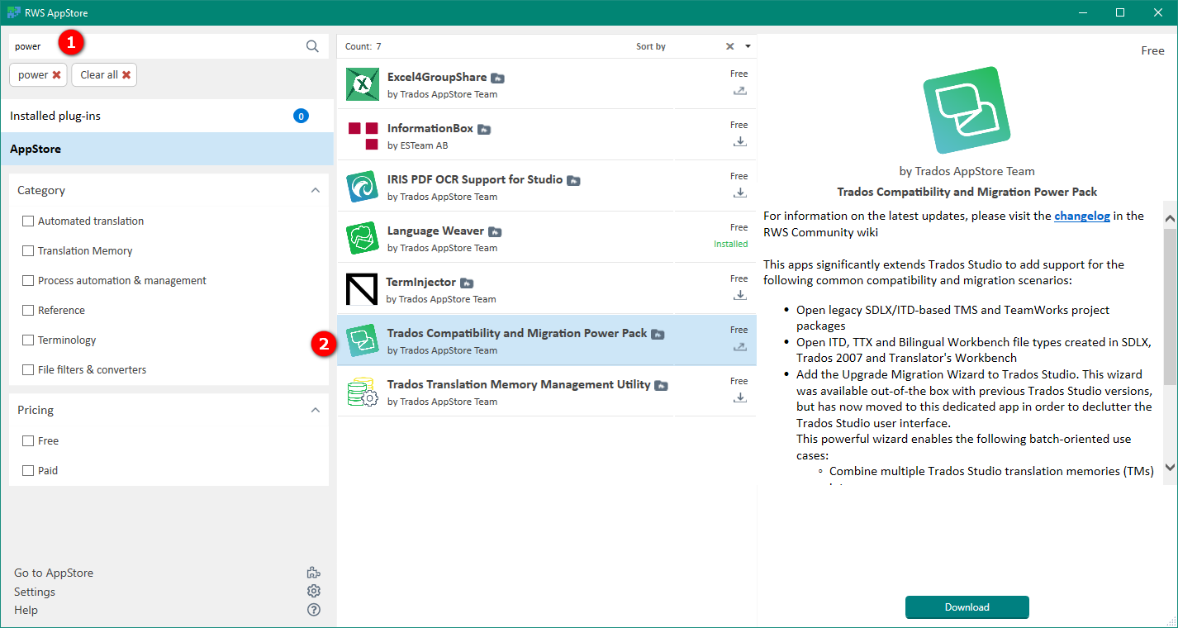This screenshot has width=1178, height=628.
Task: Click the puzzle piece AppStore icon
Action: (x=313, y=573)
